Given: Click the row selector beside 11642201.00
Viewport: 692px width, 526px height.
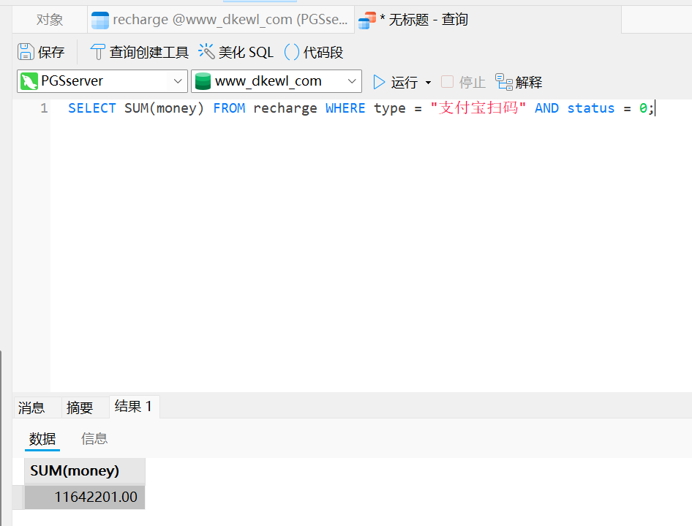Looking at the screenshot, I should click(18, 497).
